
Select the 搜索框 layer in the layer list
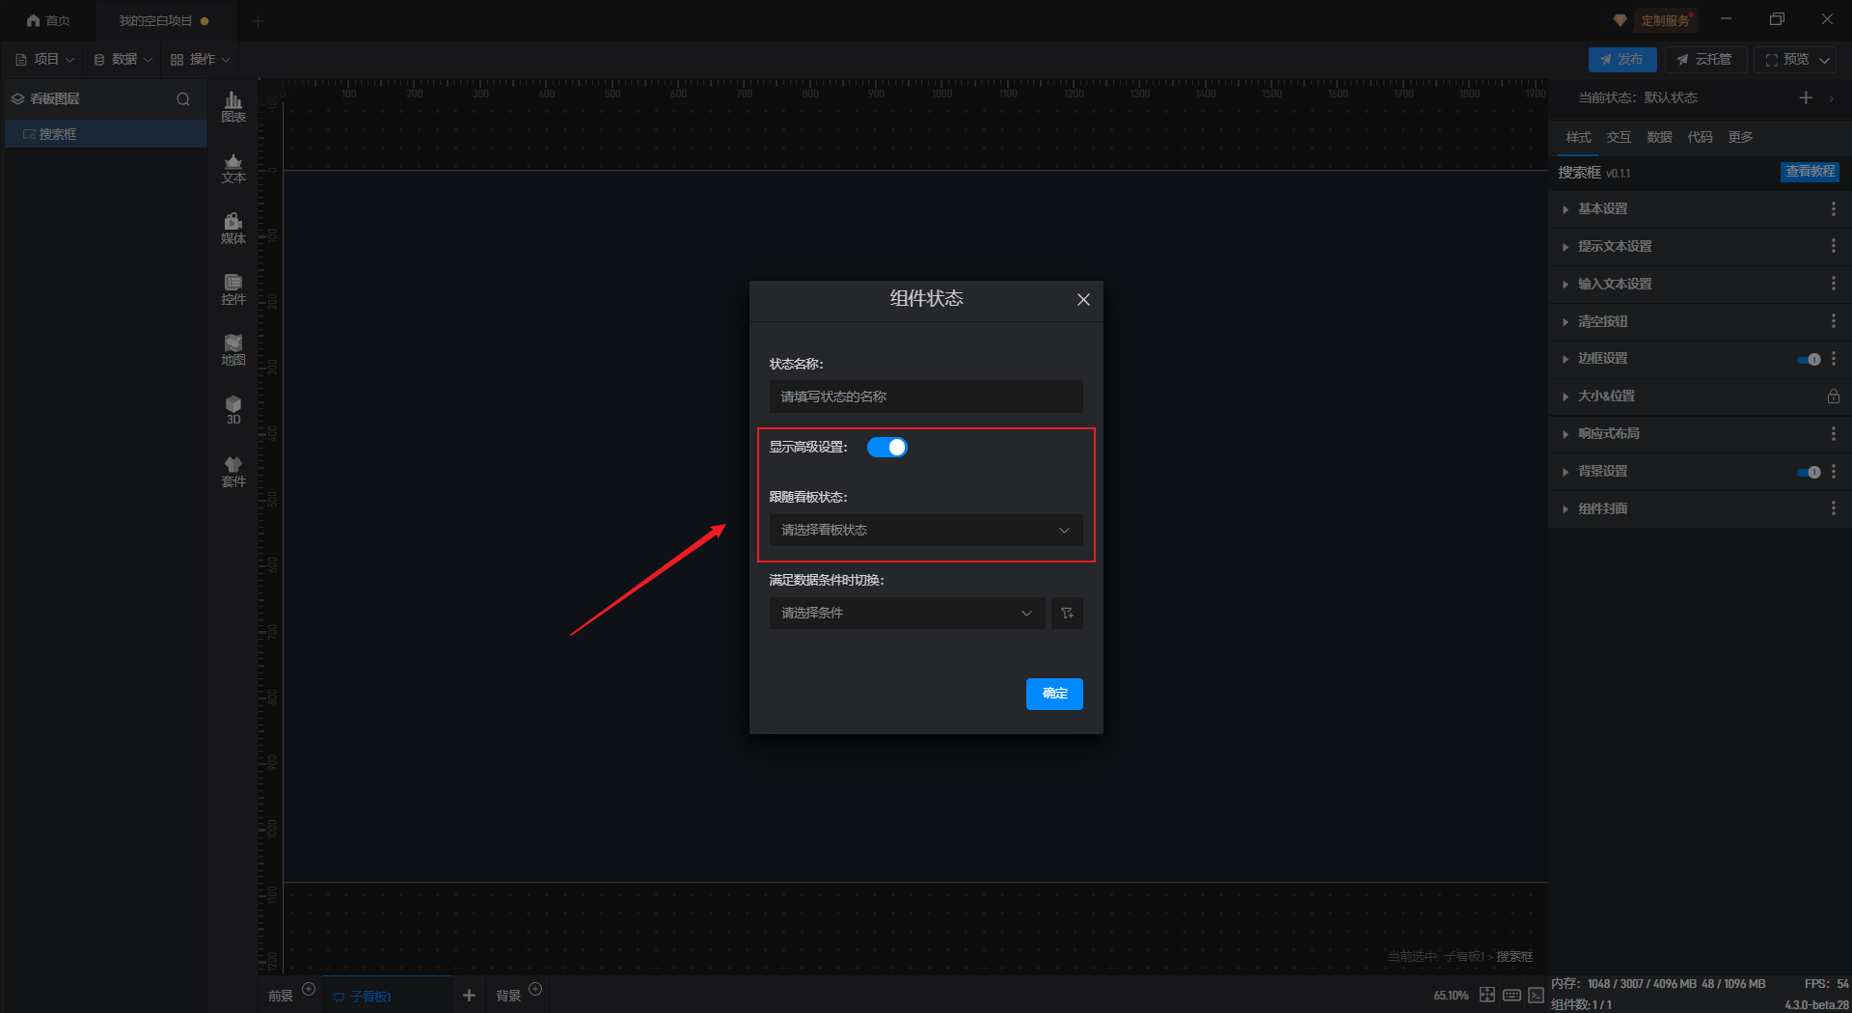106,134
